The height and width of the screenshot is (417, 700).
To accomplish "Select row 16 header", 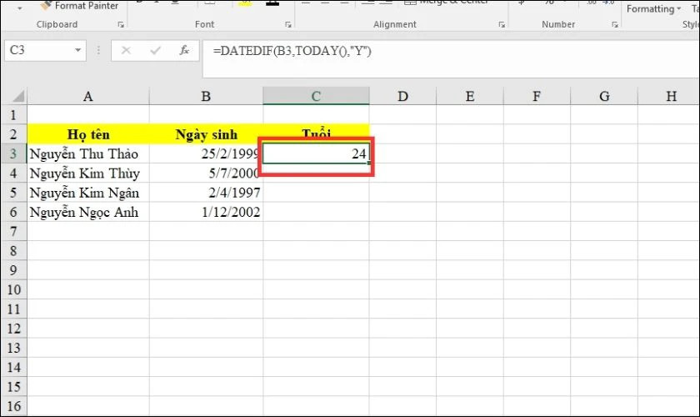I will click(x=13, y=406).
